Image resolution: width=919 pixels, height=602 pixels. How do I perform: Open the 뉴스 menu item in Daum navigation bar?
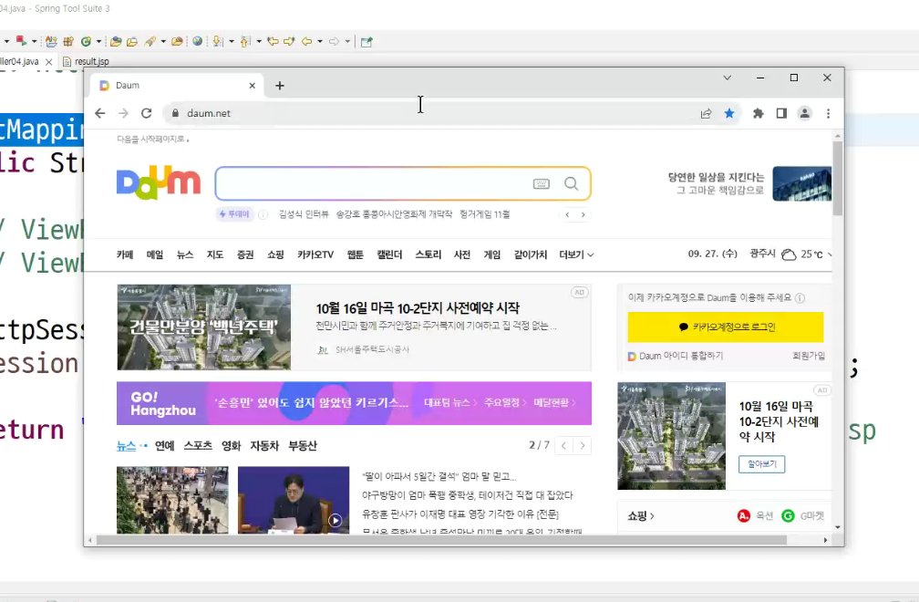tap(184, 254)
